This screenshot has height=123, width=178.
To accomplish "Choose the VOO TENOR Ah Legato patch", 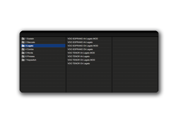I will [x=78, y=56].
